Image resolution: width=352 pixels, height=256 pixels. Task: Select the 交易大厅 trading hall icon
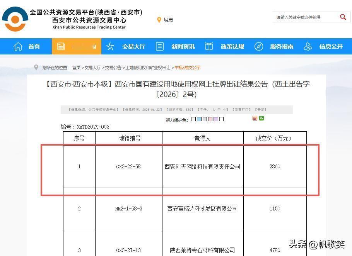coord(110,46)
